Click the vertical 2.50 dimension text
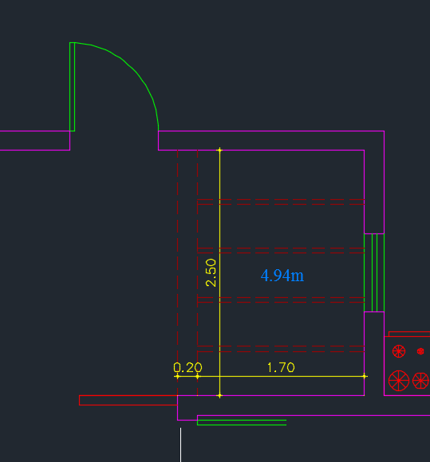Screen dimensions: 430x462 211,272
